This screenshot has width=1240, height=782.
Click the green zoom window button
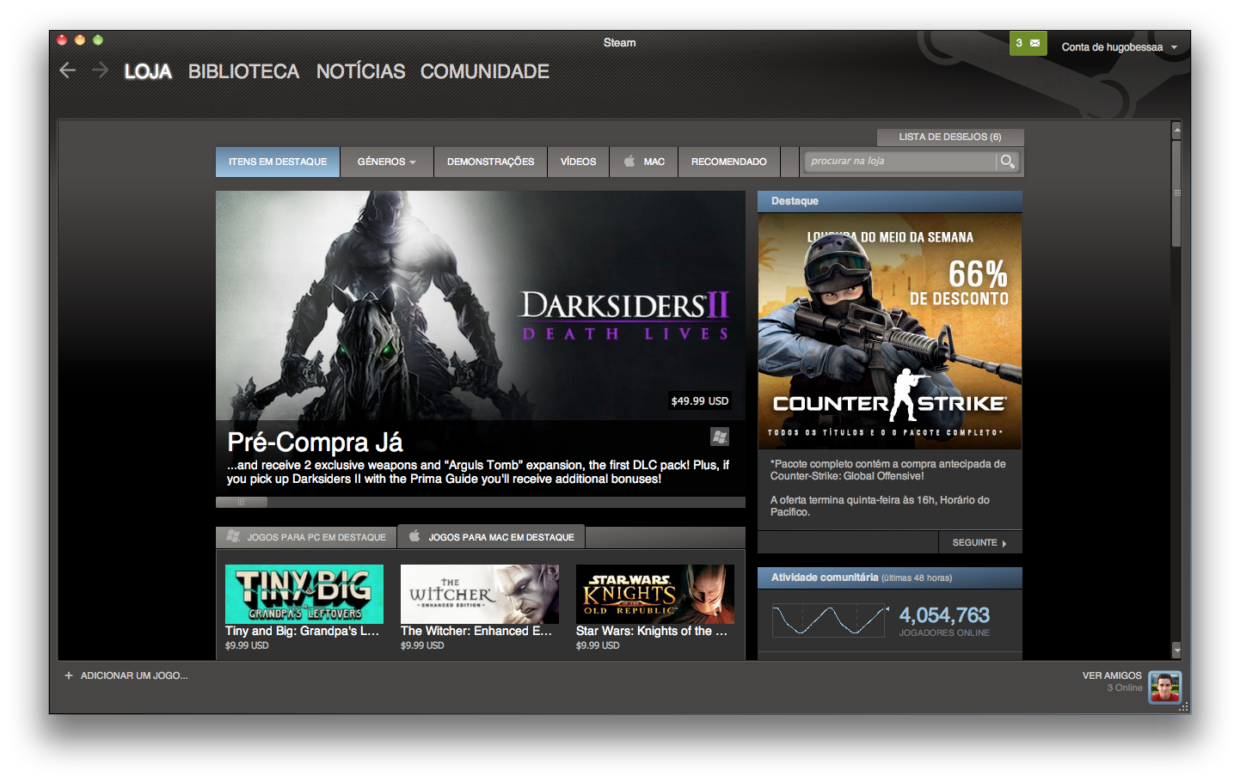98,40
